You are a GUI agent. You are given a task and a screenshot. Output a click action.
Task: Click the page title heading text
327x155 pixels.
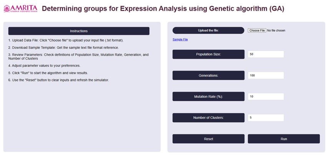tap(163, 9)
